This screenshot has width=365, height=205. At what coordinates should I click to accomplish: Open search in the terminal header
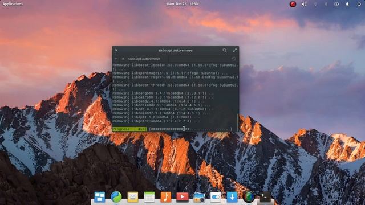coord(224,50)
